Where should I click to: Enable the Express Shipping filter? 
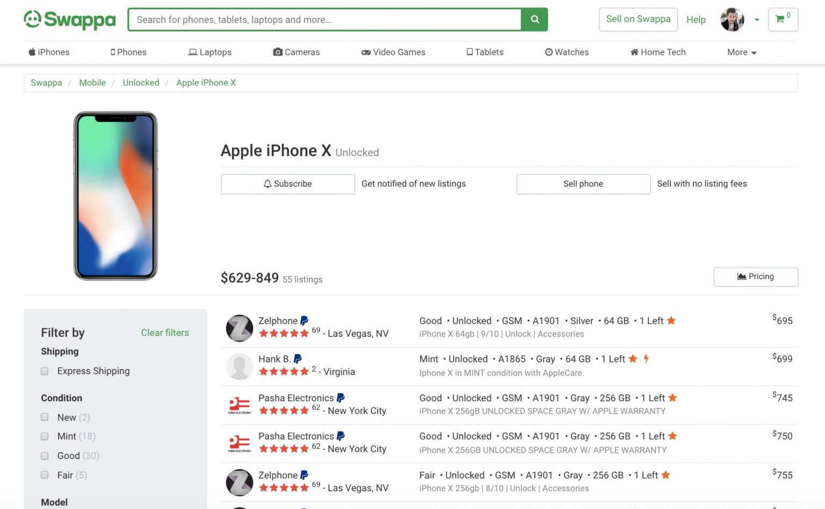pyautogui.click(x=44, y=371)
